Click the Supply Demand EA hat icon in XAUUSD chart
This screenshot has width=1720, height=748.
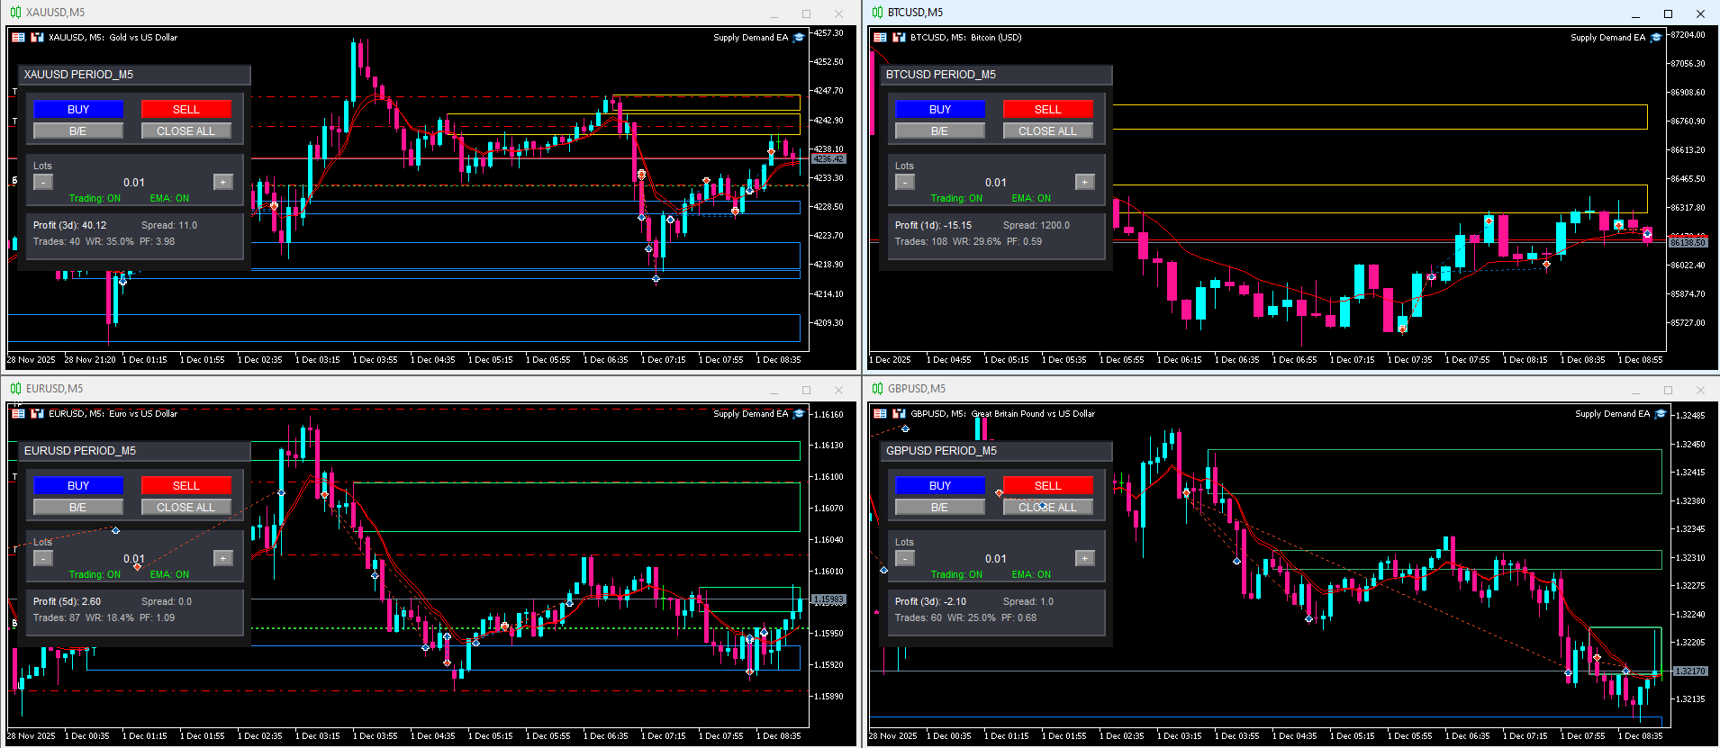(x=798, y=38)
